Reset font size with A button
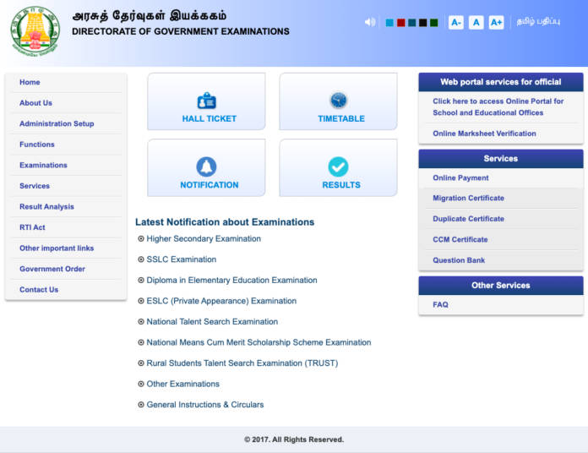 476,23
